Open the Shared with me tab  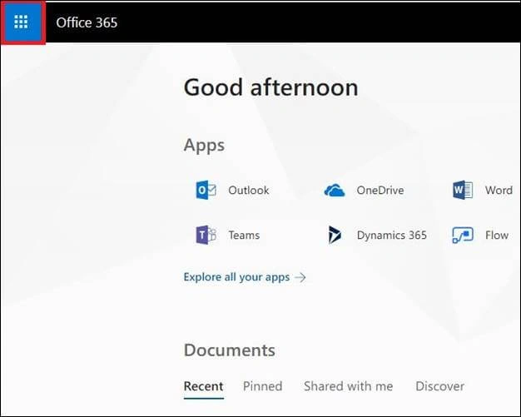348,386
